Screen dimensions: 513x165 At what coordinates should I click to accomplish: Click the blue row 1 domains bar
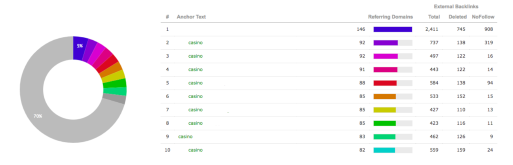tap(393, 29)
